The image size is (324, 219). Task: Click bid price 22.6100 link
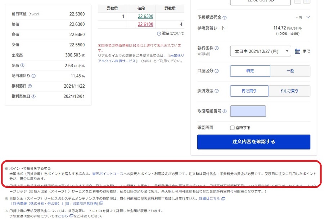pyautogui.click(x=145, y=24)
